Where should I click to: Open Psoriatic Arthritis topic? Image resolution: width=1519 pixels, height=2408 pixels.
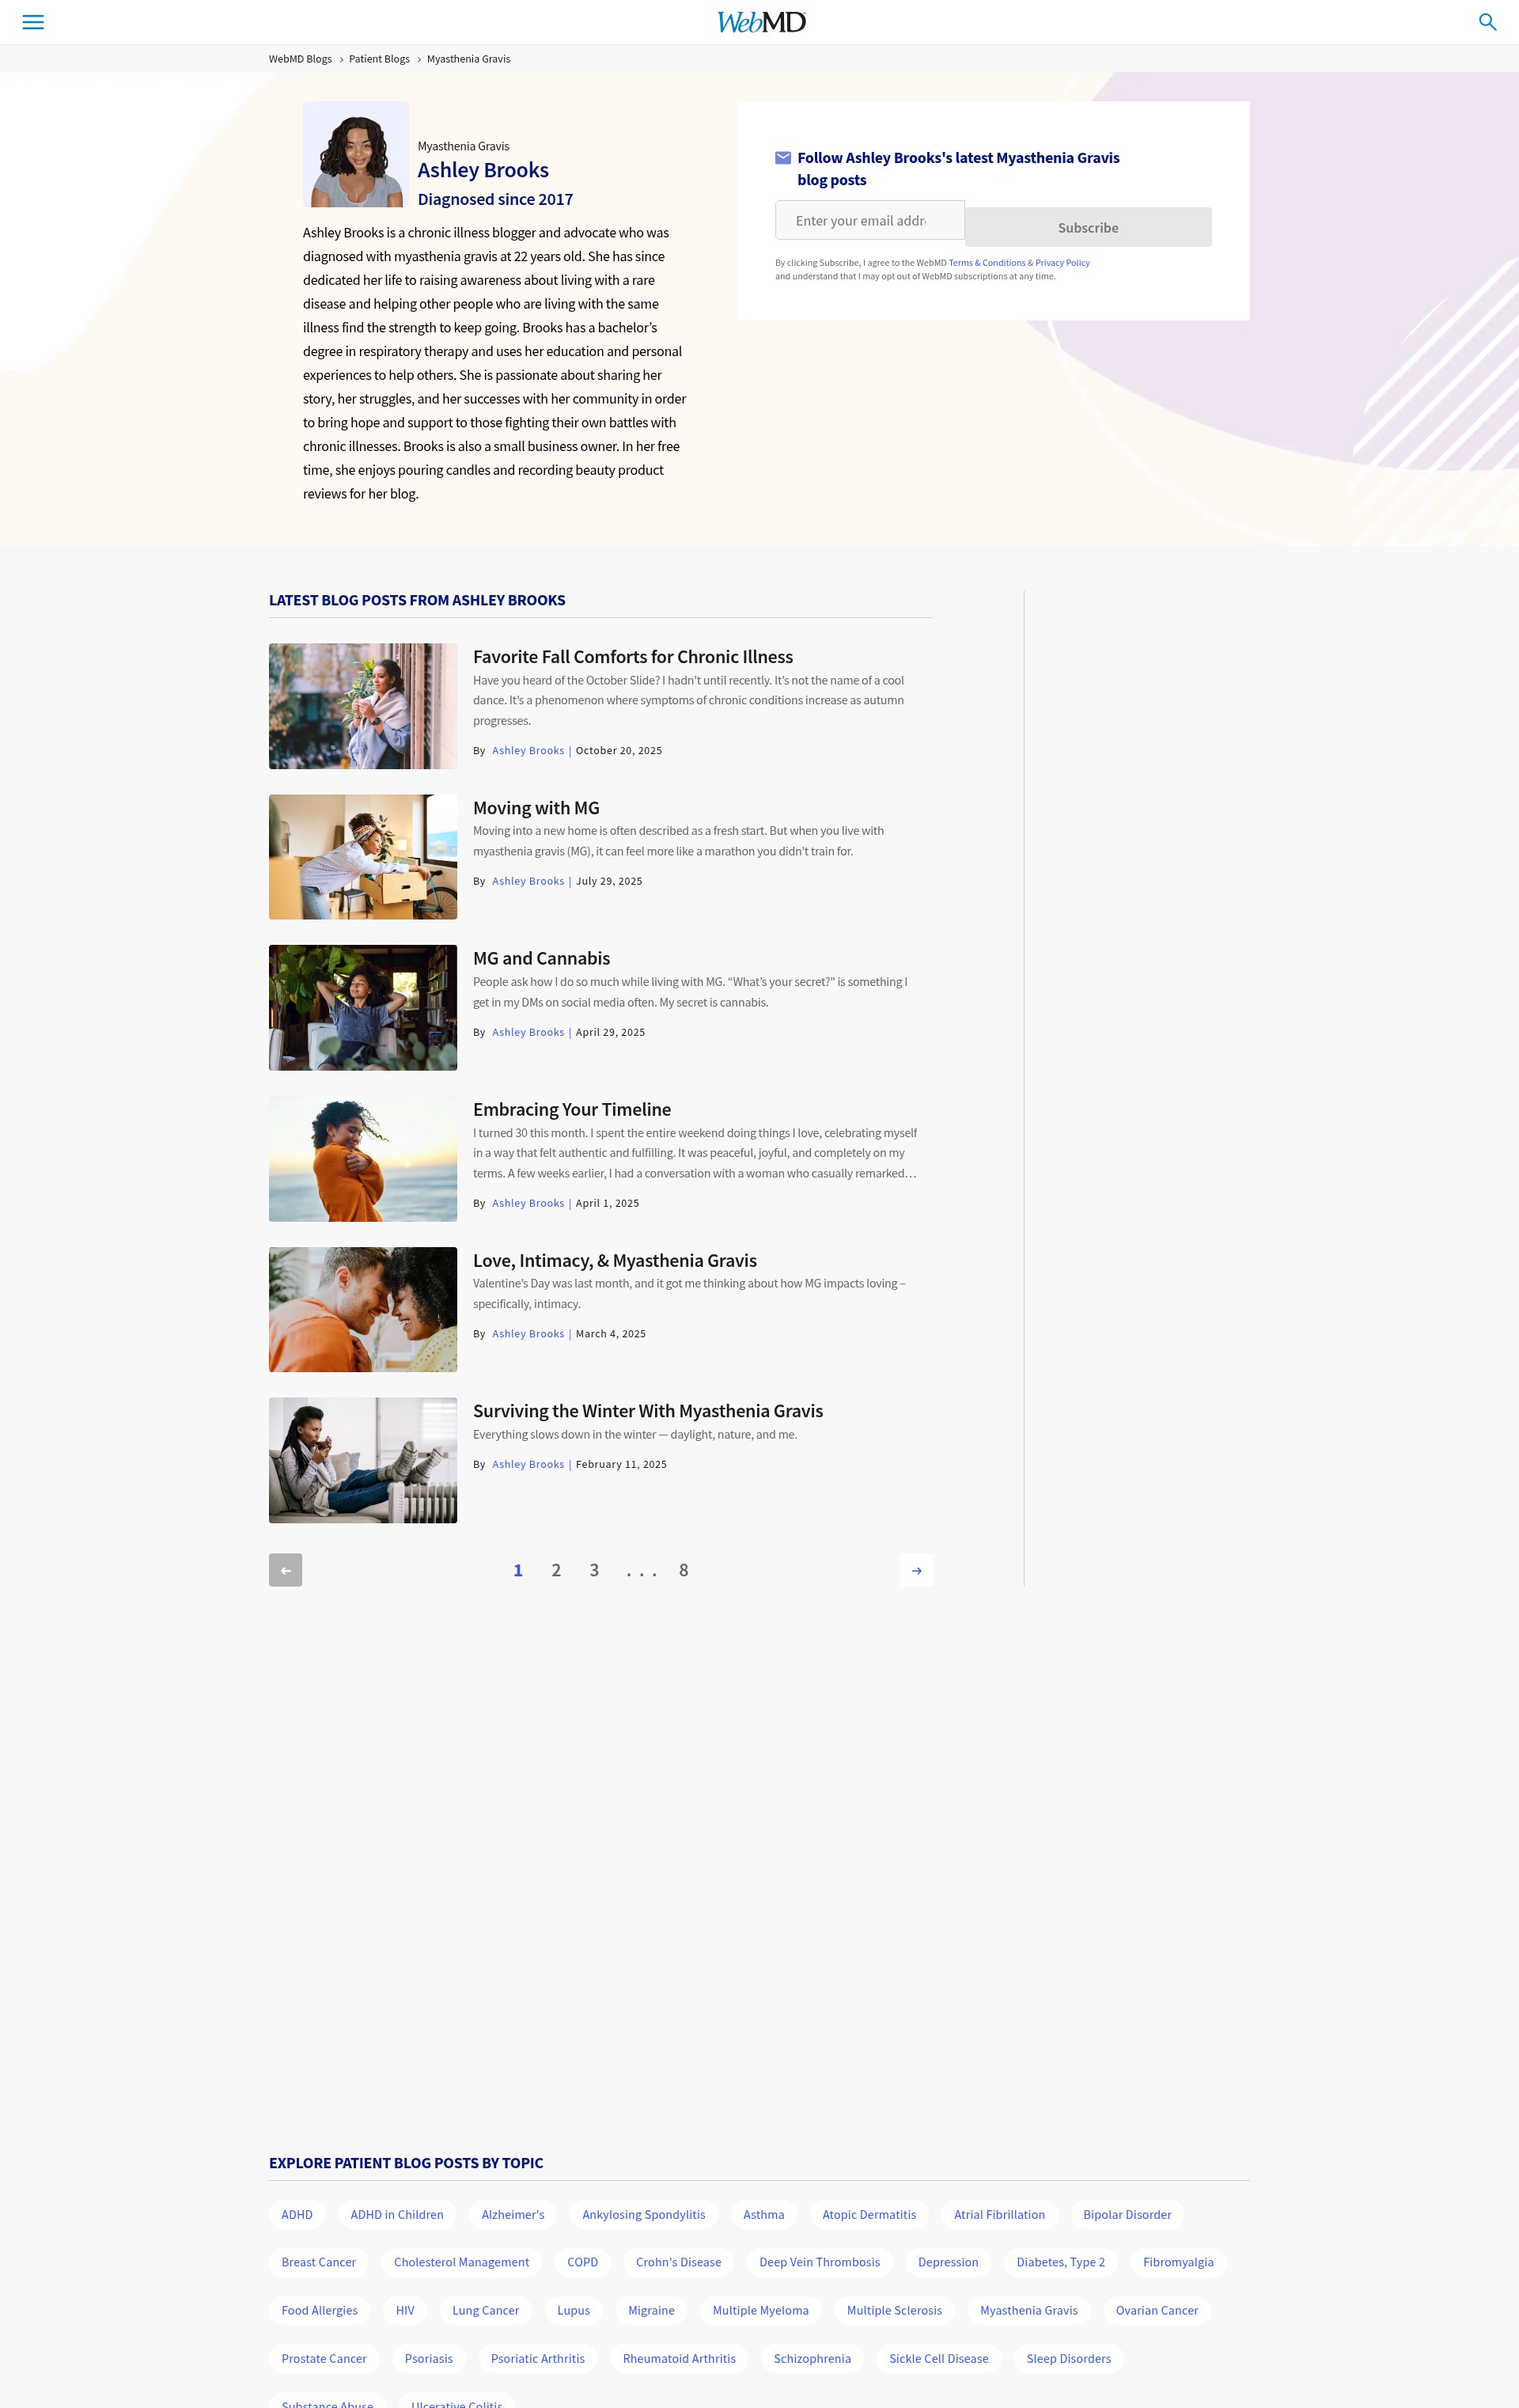tap(538, 2358)
